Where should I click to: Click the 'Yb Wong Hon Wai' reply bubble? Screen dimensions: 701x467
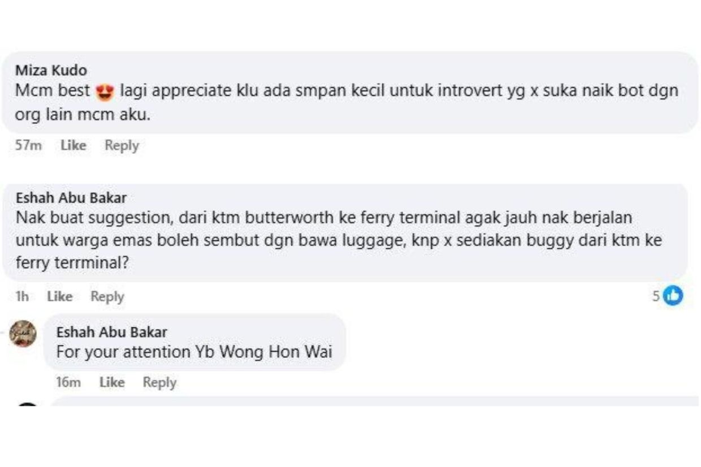pyautogui.click(x=195, y=343)
